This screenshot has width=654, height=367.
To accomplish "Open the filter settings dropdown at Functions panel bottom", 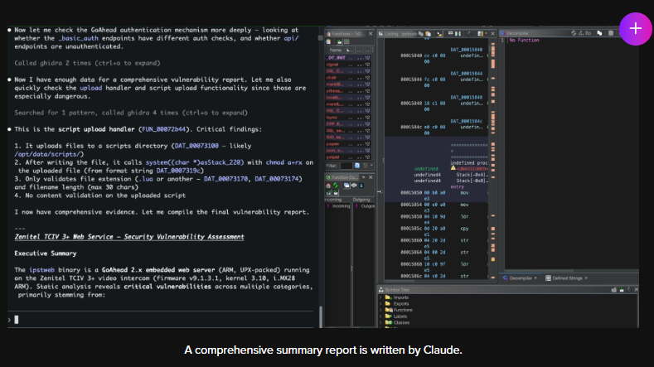I will click(371, 165).
